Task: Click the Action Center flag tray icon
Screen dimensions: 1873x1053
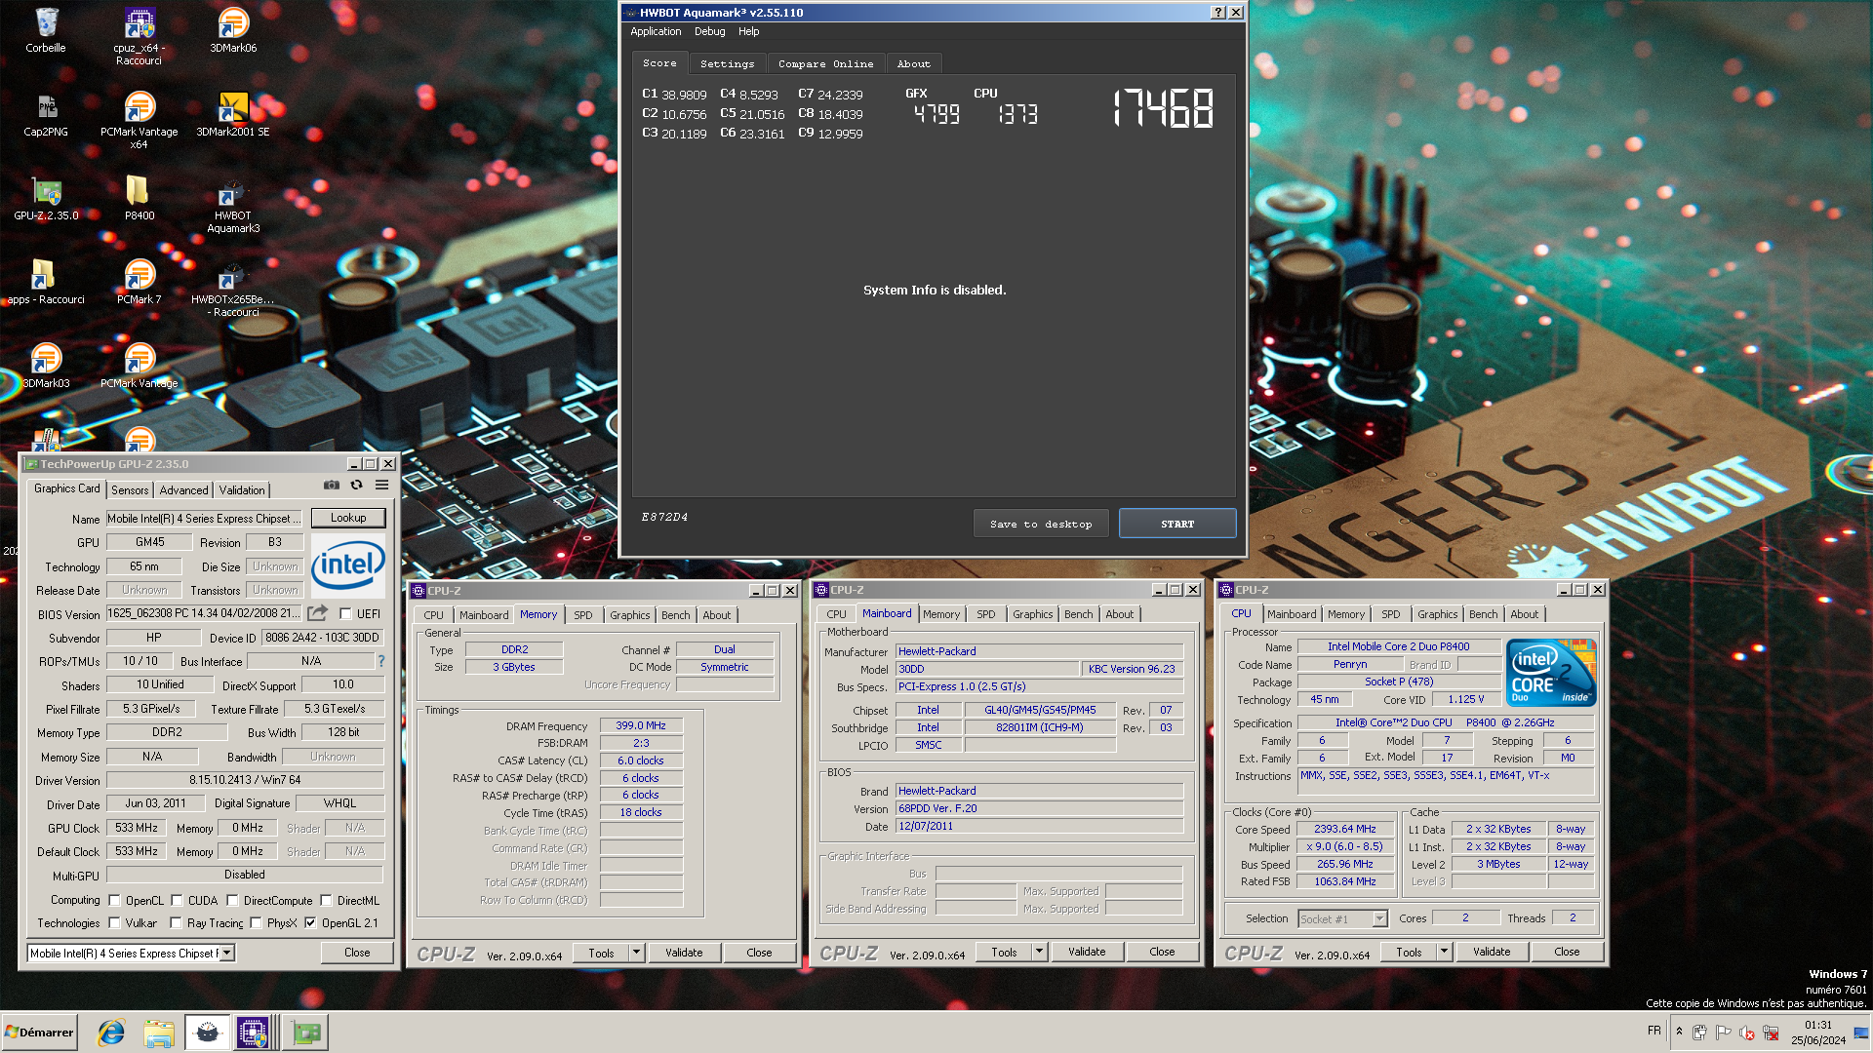Action: pyautogui.click(x=1724, y=1032)
